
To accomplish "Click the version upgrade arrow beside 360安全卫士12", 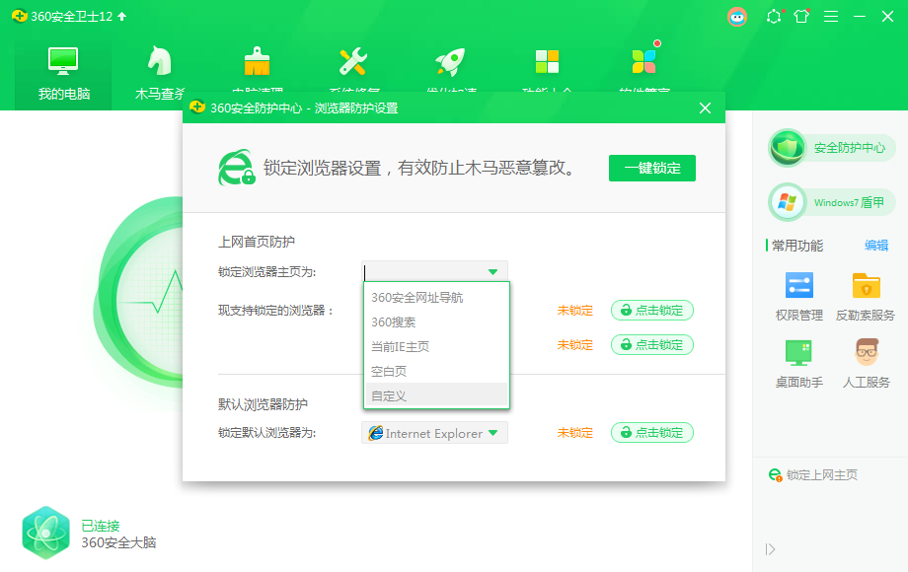I will (121, 16).
